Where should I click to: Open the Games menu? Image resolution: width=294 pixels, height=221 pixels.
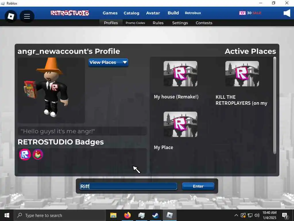[110, 13]
